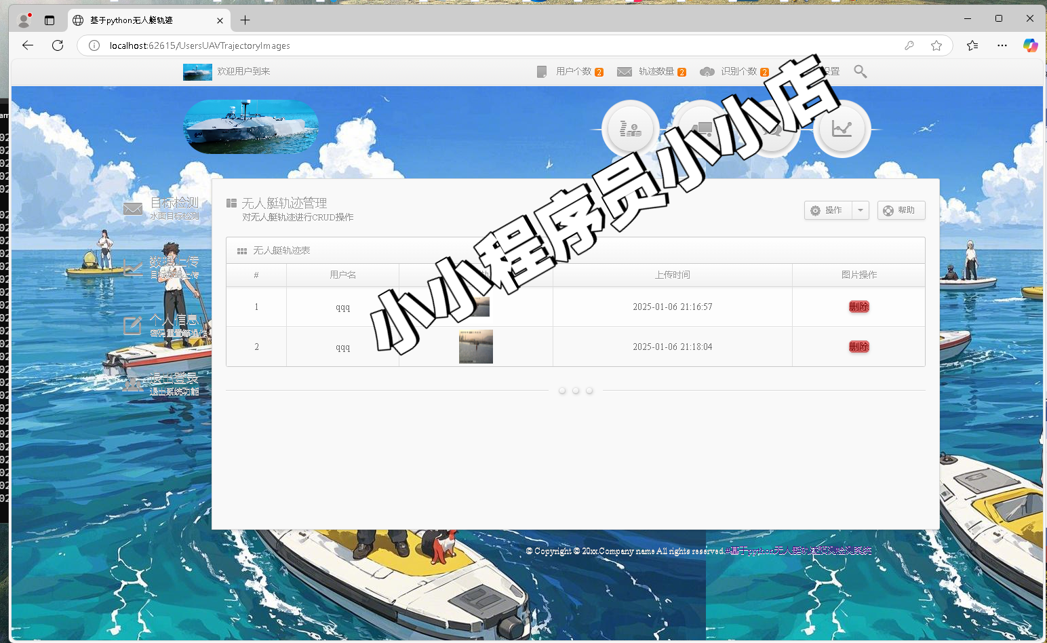Viewport: 1047px width, 643px height.
Task: Open a new browser tab
Action: (x=245, y=20)
